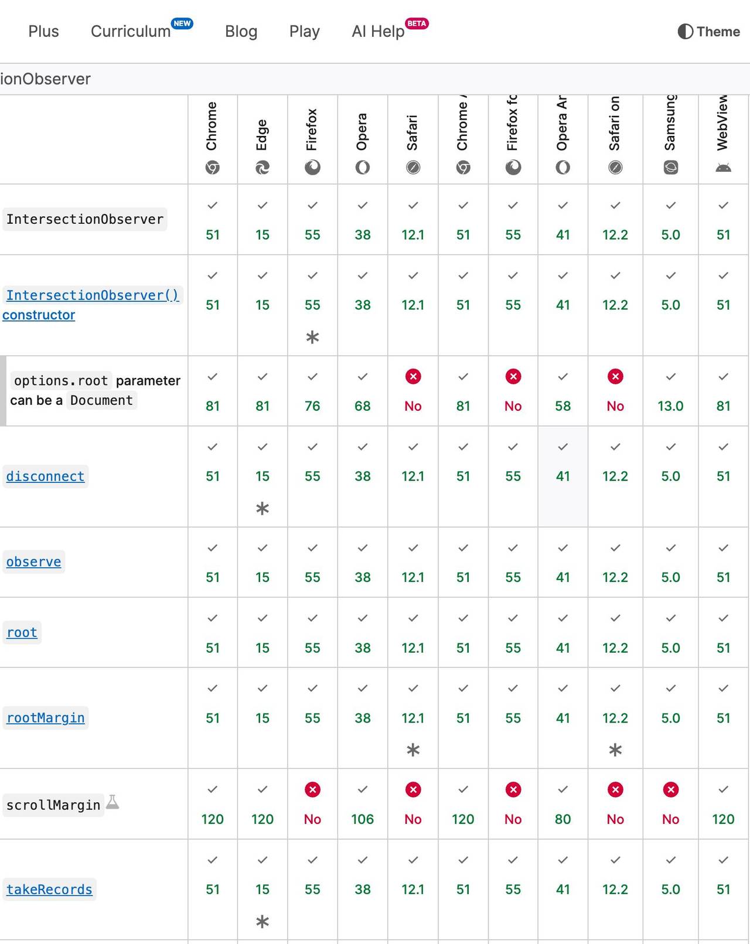This screenshot has width=750, height=944.
Task: Click Opera Android 41 cell in disconnect row
Action: (562, 476)
